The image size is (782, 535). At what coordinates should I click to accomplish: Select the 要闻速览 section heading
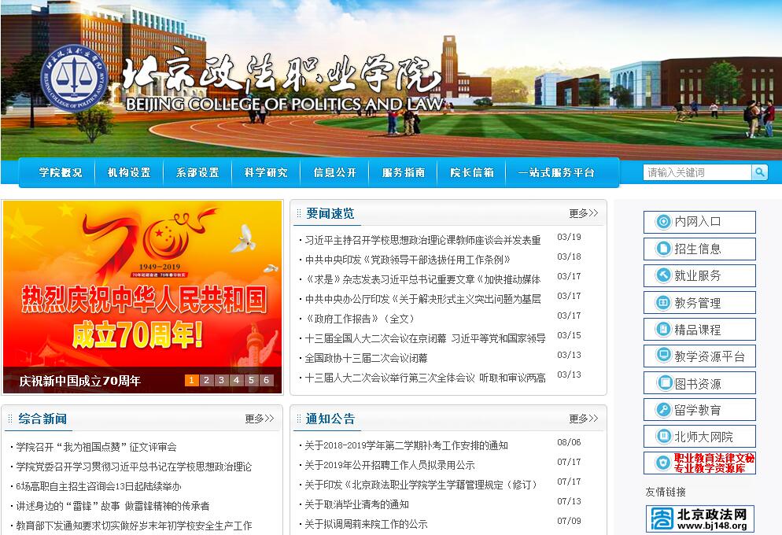(330, 213)
